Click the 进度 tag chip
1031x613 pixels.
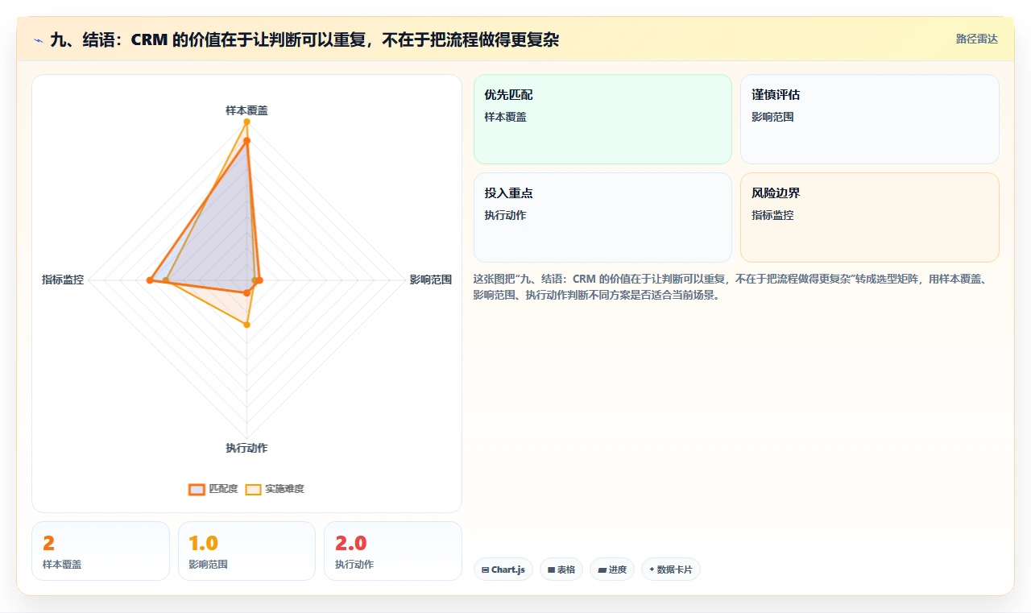click(x=612, y=570)
